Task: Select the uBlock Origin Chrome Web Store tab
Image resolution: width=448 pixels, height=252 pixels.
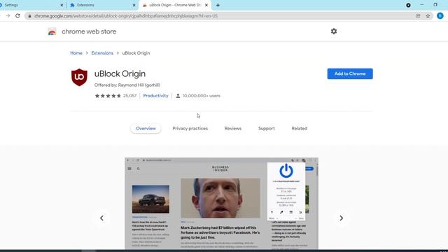Action: click(175, 5)
